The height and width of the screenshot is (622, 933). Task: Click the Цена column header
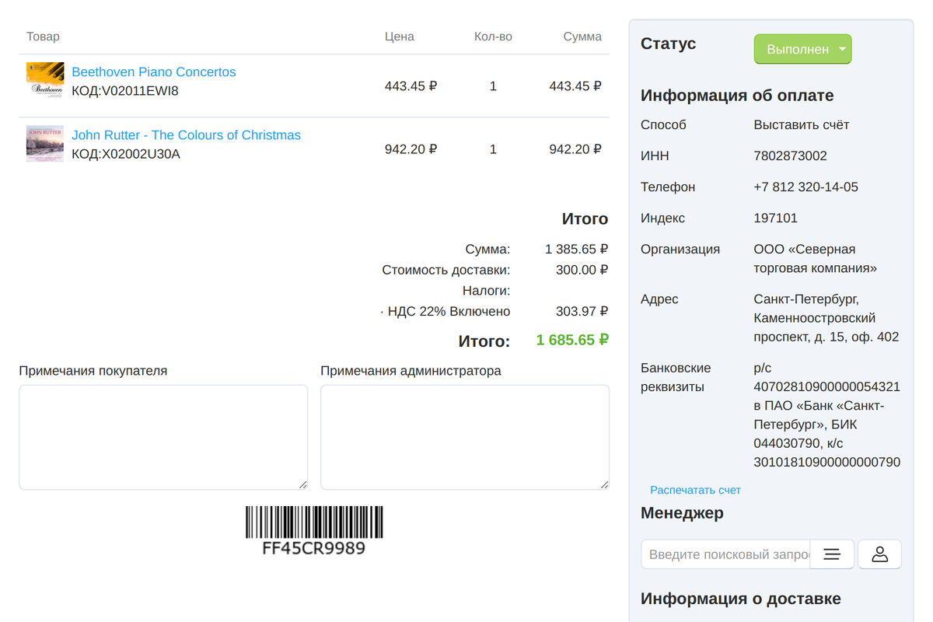tap(400, 37)
